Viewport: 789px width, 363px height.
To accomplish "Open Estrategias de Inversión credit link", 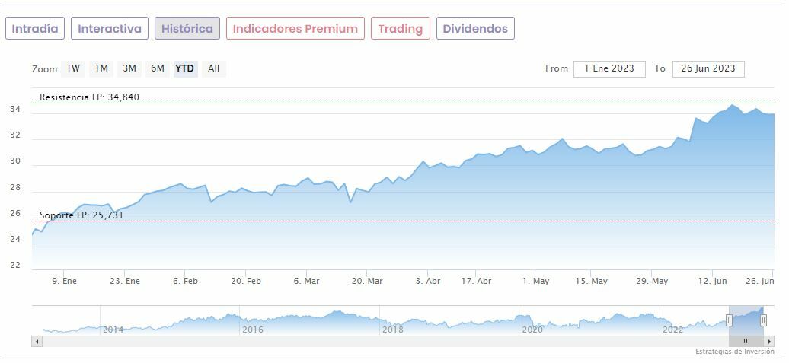I will click(x=735, y=352).
